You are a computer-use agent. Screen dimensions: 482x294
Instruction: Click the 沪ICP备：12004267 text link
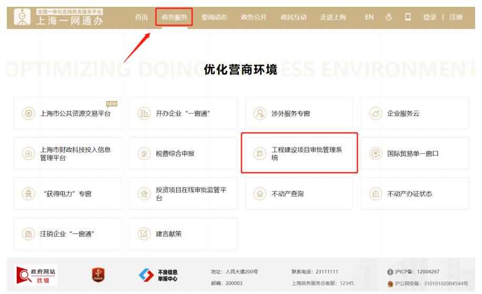point(417,271)
